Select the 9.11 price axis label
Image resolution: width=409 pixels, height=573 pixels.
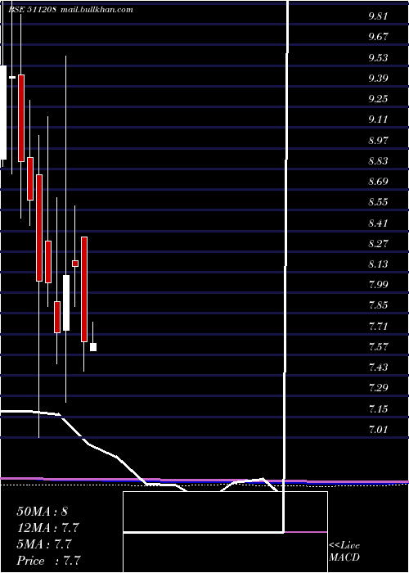378,120
